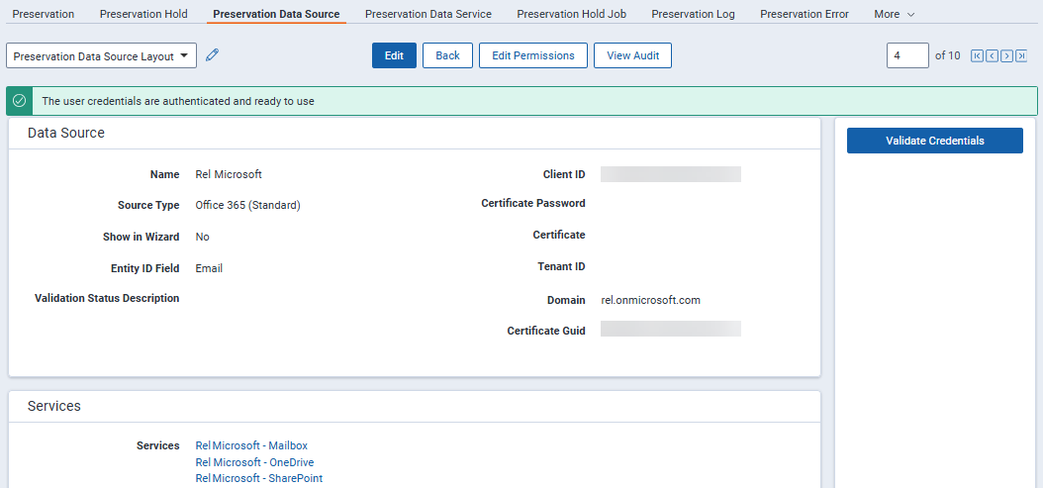Click the Name value Rel Microsoft

click(x=229, y=174)
